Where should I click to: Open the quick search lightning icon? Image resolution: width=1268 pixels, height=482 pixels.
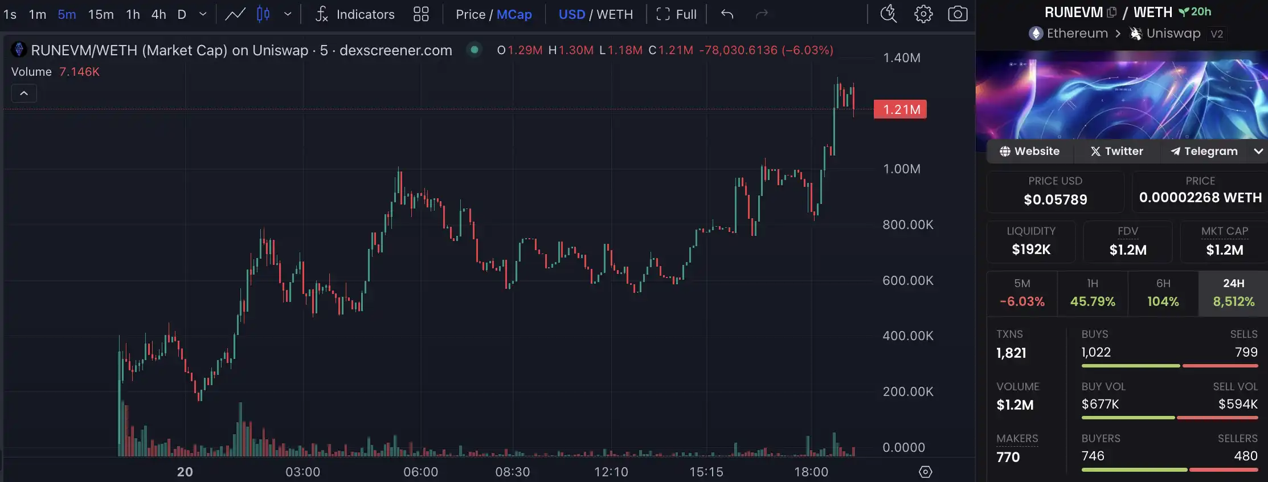pyautogui.click(x=888, y=14)
